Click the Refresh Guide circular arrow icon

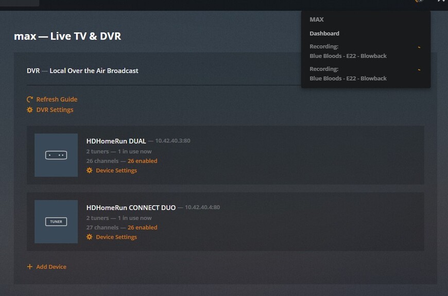click(30, 99)
